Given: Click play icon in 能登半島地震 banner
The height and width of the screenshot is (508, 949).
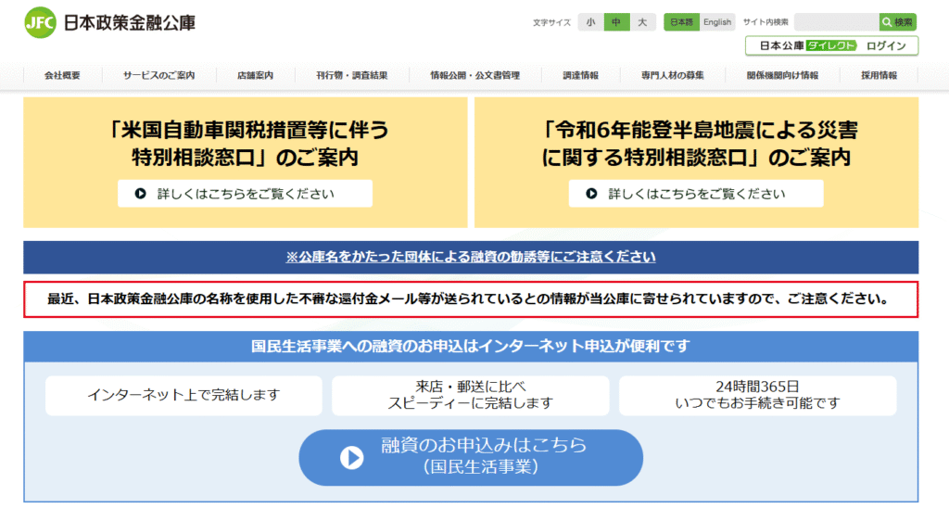Looking at the screenshot, I should (x=591, y=194).
